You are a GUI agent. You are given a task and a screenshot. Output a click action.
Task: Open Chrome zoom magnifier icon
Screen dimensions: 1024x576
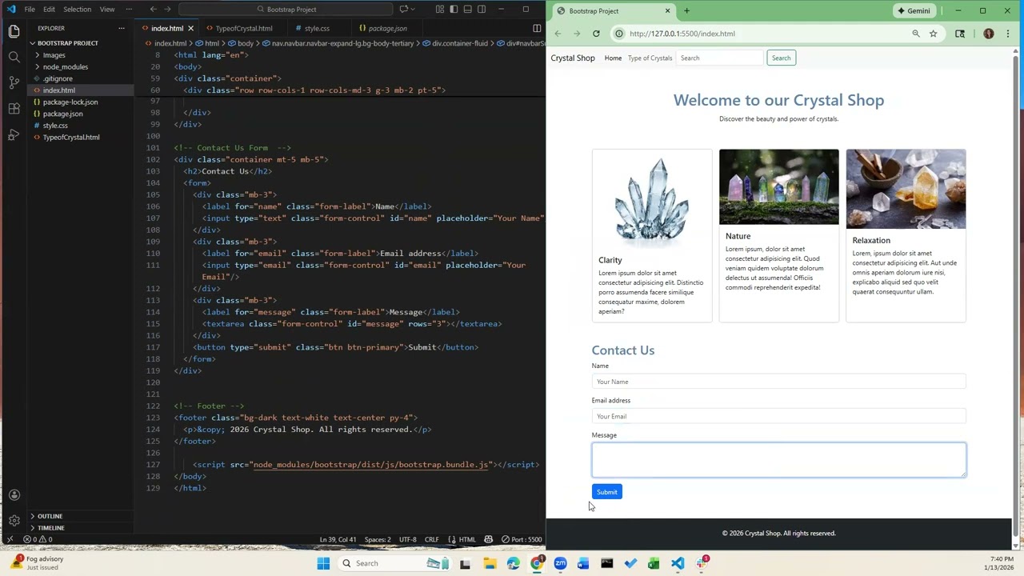(916, 34)
